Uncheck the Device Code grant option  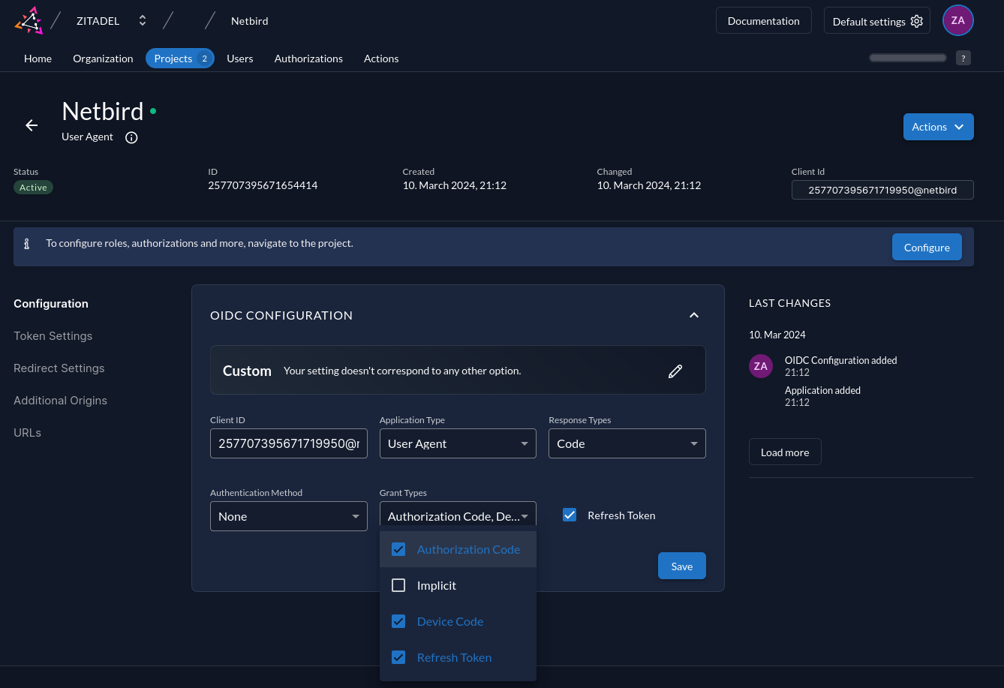pos(458,621)
